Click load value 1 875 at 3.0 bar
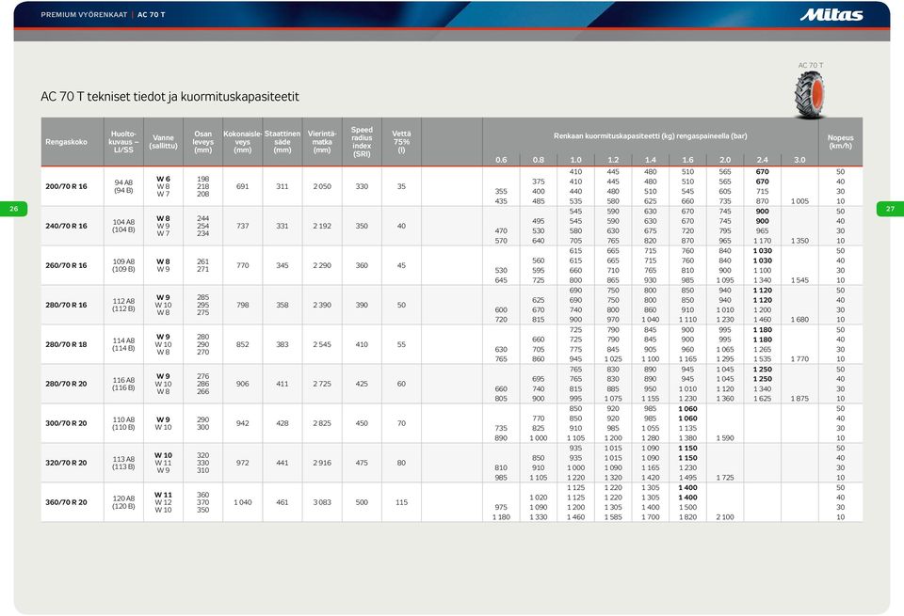 coord(799,399)
